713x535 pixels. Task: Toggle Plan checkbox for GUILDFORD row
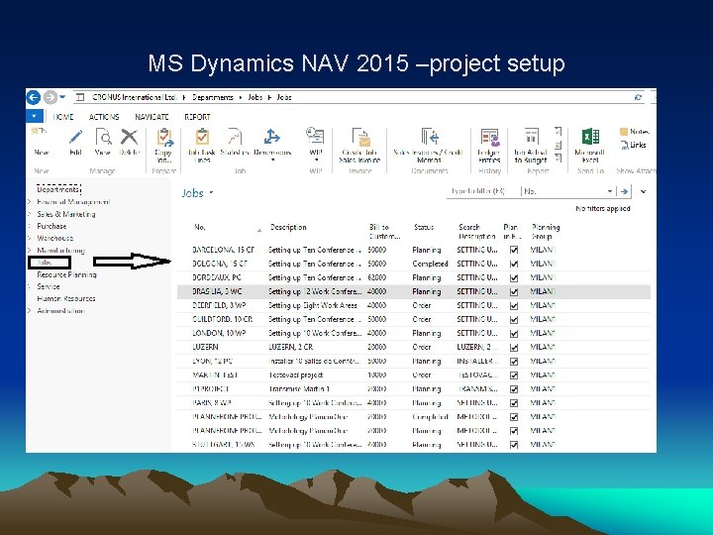(514, 319)
